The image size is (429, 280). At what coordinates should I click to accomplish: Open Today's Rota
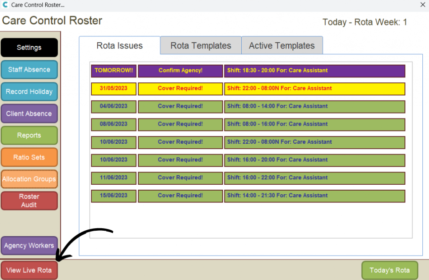(390, 270)
